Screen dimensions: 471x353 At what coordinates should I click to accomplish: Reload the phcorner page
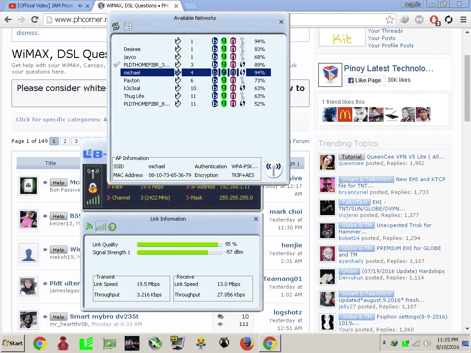coord(35,19)
